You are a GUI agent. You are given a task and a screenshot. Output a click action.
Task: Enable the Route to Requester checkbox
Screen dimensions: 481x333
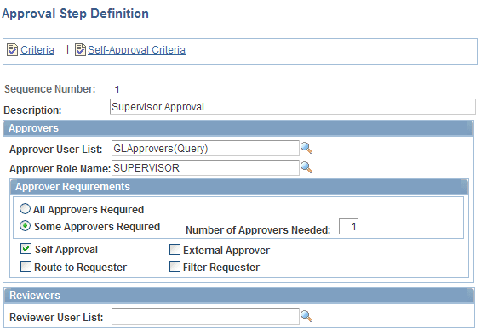(x=26, y=266)
